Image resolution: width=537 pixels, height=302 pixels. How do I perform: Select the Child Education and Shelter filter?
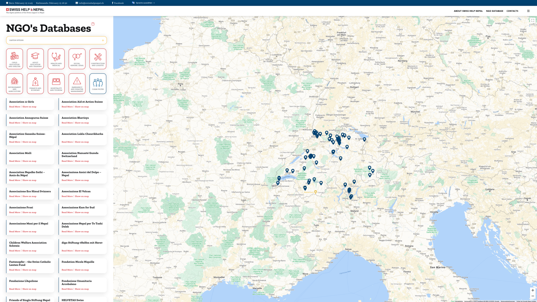[14, 59]
